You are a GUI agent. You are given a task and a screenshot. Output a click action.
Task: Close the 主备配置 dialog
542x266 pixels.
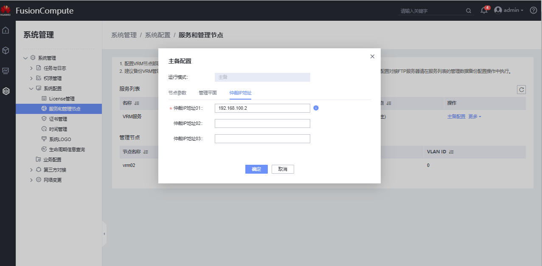coord(372,56)
